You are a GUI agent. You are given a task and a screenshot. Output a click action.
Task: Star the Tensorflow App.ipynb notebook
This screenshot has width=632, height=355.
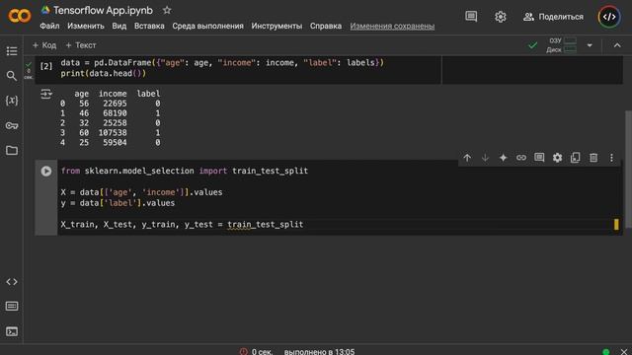point(167,11)
